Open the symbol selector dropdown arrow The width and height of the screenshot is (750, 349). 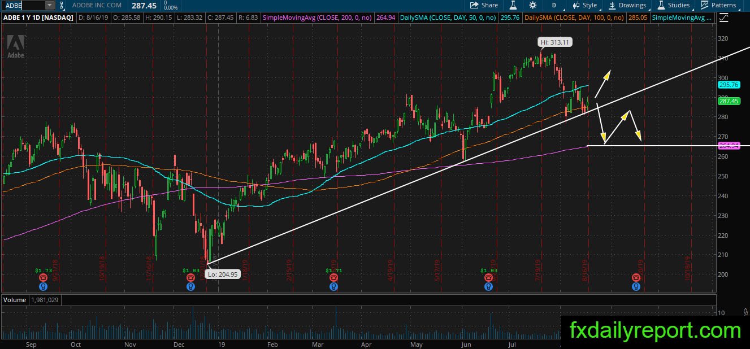[x=49, y=5]
